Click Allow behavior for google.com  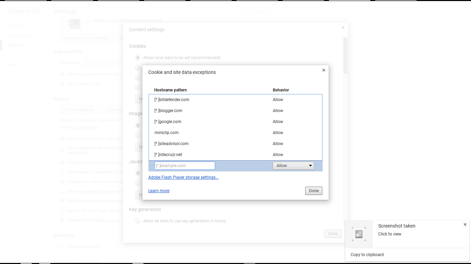[278, 122]
